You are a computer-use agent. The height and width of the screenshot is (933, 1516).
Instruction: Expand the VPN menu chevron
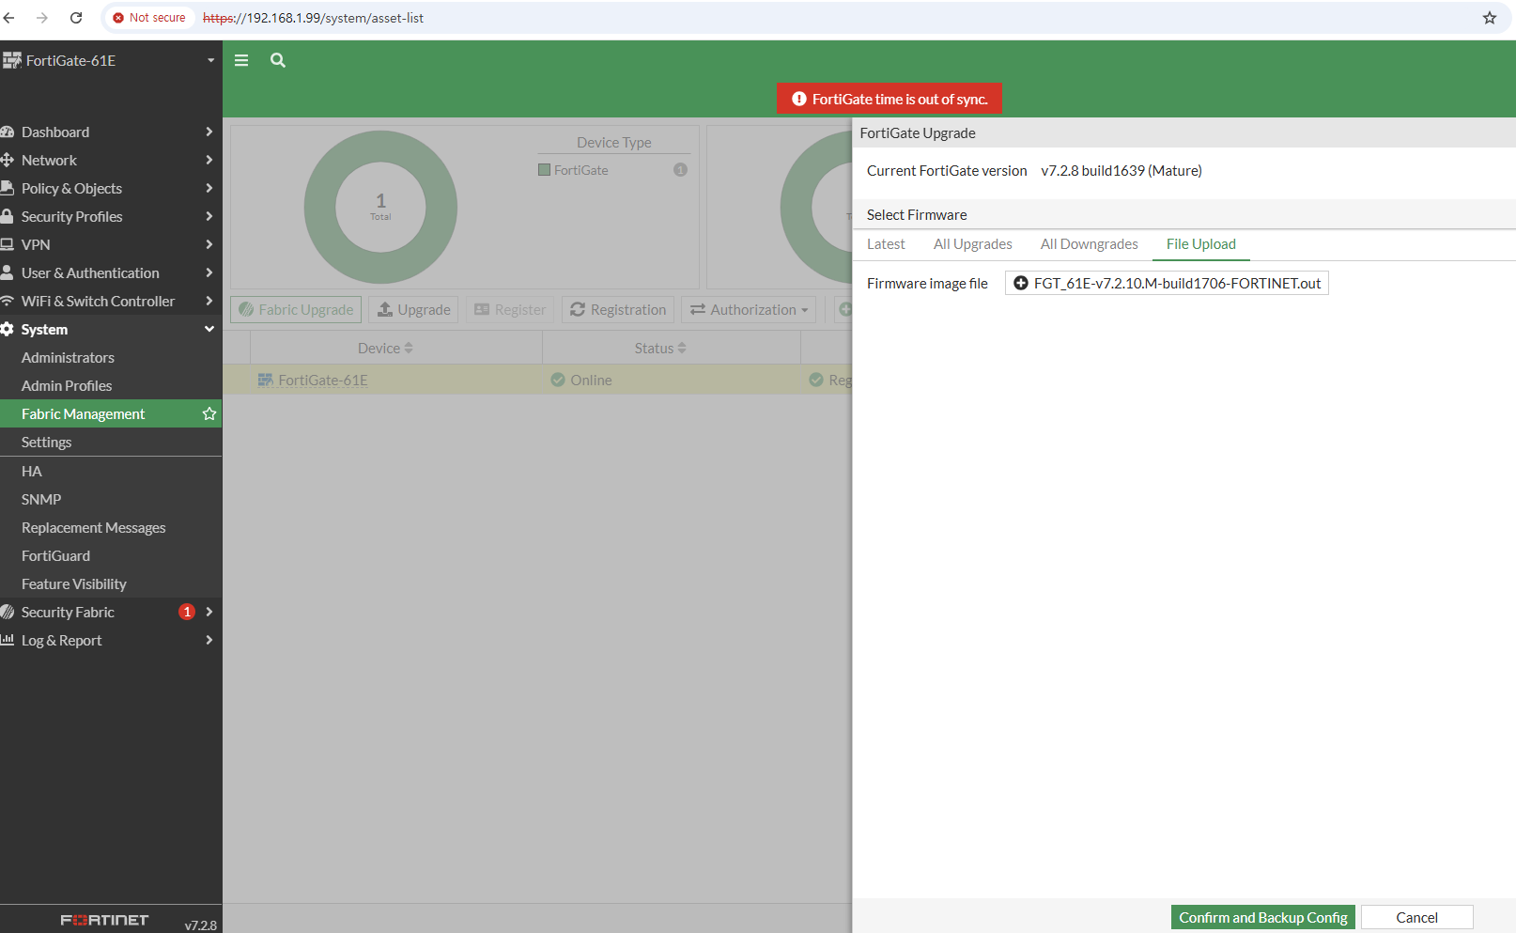(x=209, y=244)
